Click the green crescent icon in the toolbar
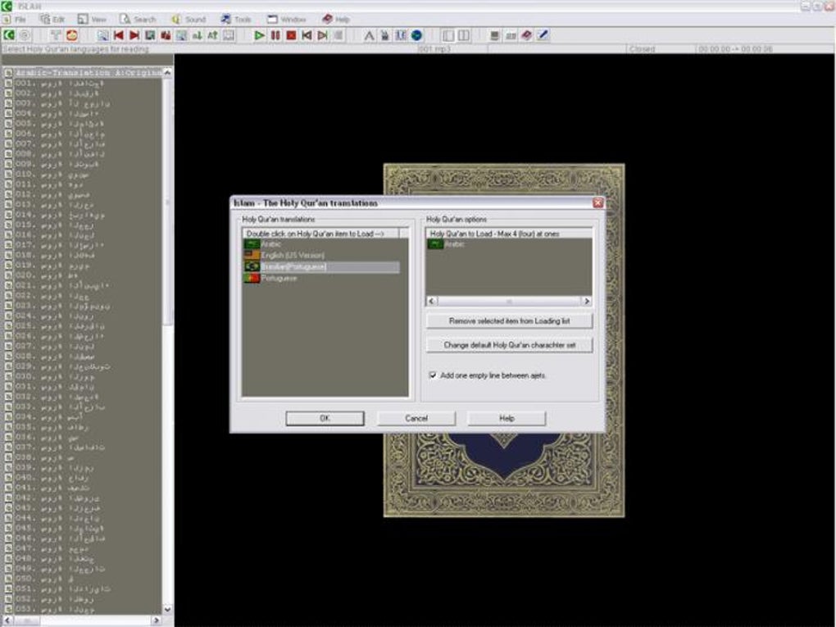Image resolution: width=836 pixels, height=627 pixels. point(8,35)
